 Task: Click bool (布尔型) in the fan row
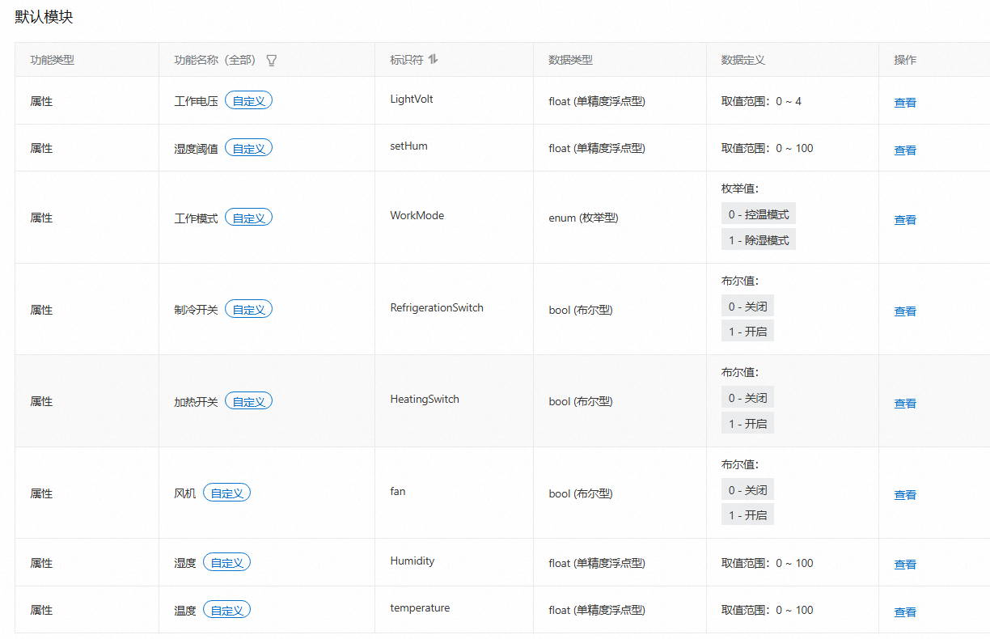[x=581, y=493]
